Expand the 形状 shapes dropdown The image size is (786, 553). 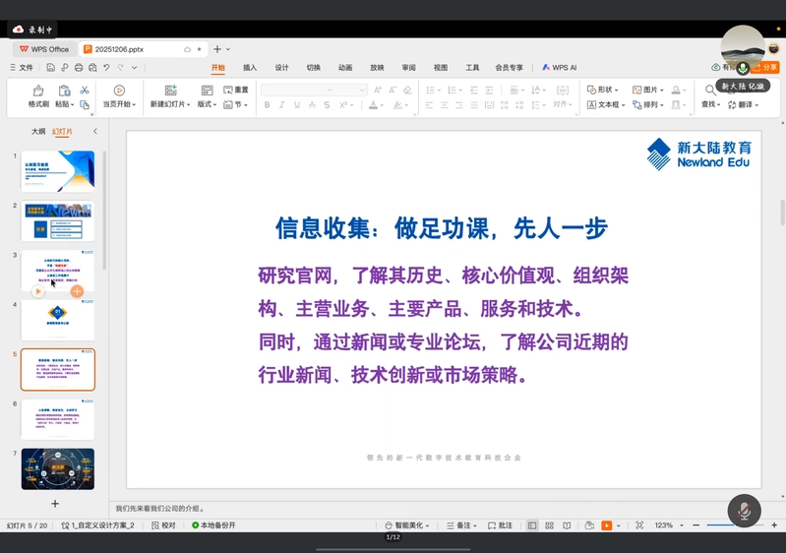click(604, 90)
